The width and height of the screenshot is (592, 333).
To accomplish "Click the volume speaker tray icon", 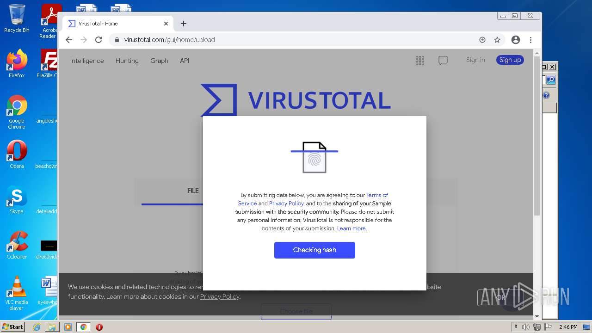I will pos(526,327).
